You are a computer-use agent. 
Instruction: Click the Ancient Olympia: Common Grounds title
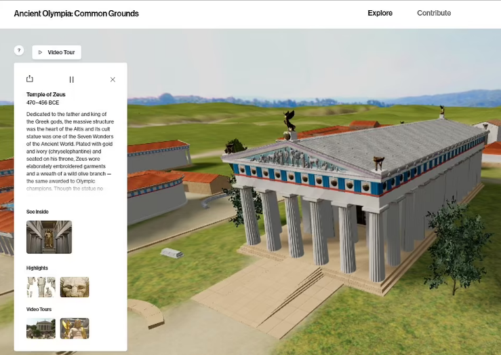(x=76, y=14)
